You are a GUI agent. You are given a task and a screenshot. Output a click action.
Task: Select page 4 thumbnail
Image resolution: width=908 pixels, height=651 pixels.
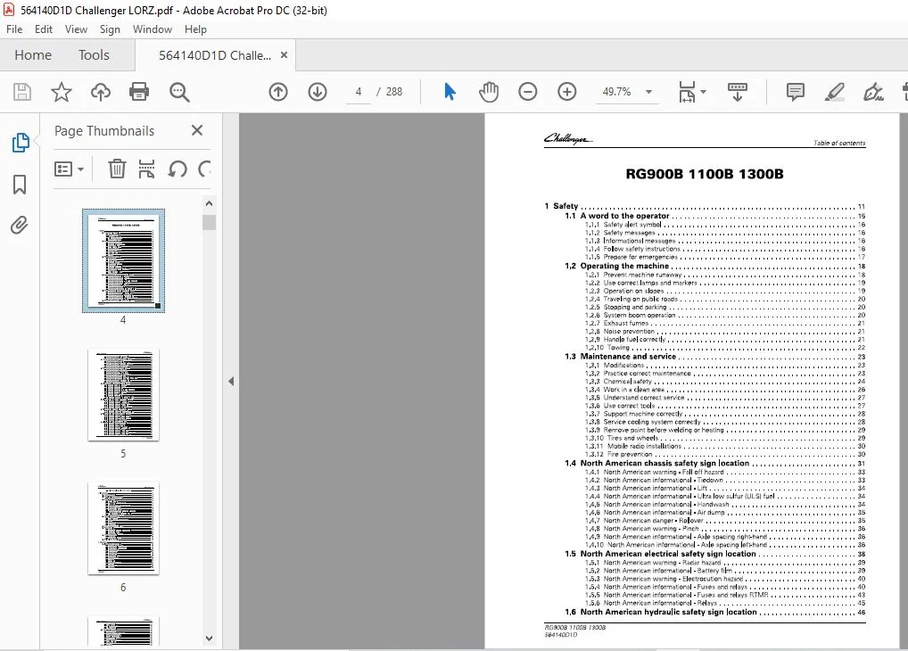(123, 260)
